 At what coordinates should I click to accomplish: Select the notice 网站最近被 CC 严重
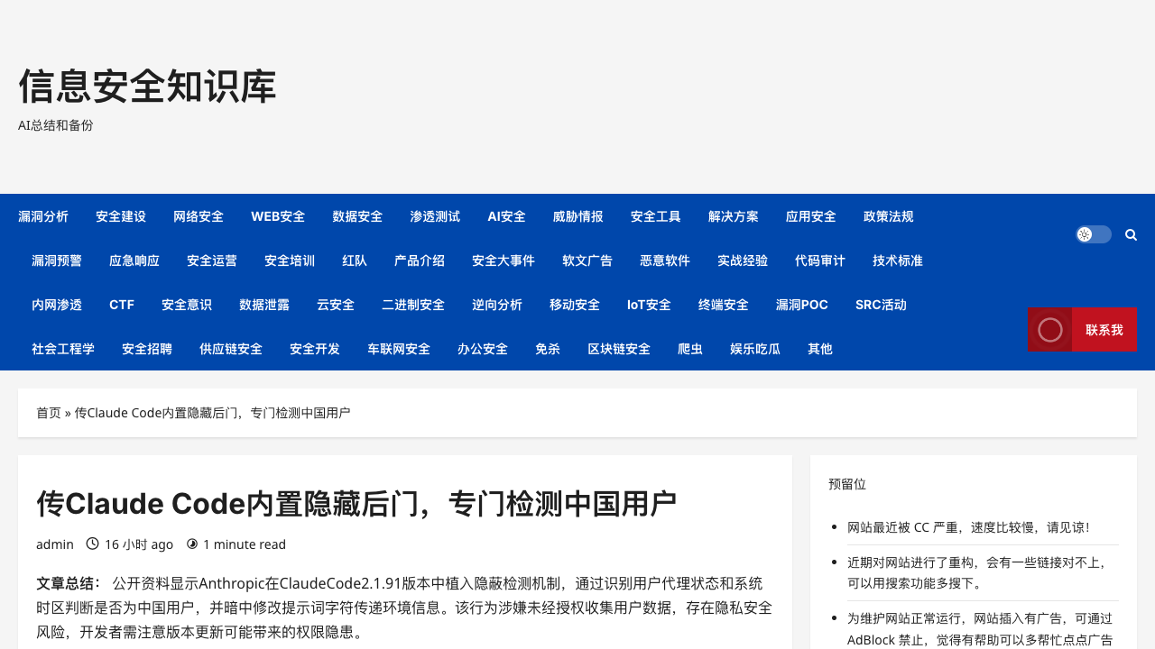pyautogui.click(x=968, y=527)
